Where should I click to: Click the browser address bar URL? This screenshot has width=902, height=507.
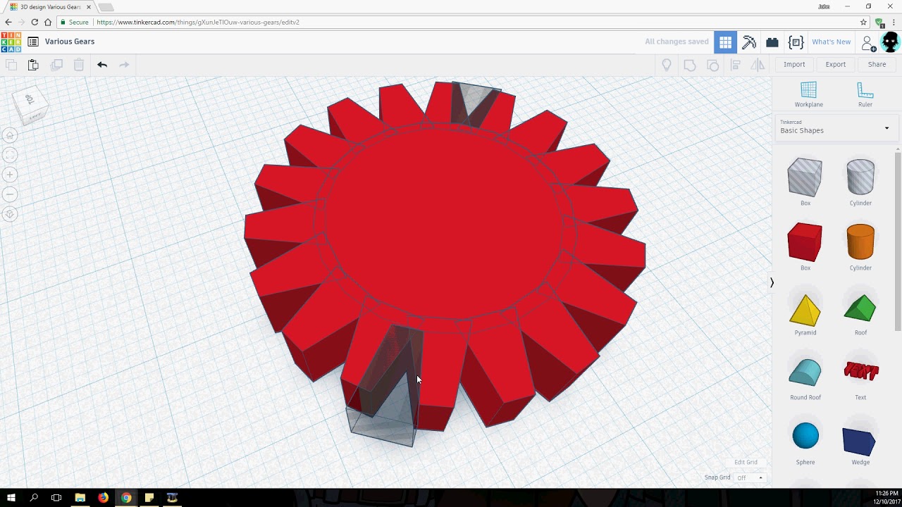pyautogui.click(x=198, y=23)
